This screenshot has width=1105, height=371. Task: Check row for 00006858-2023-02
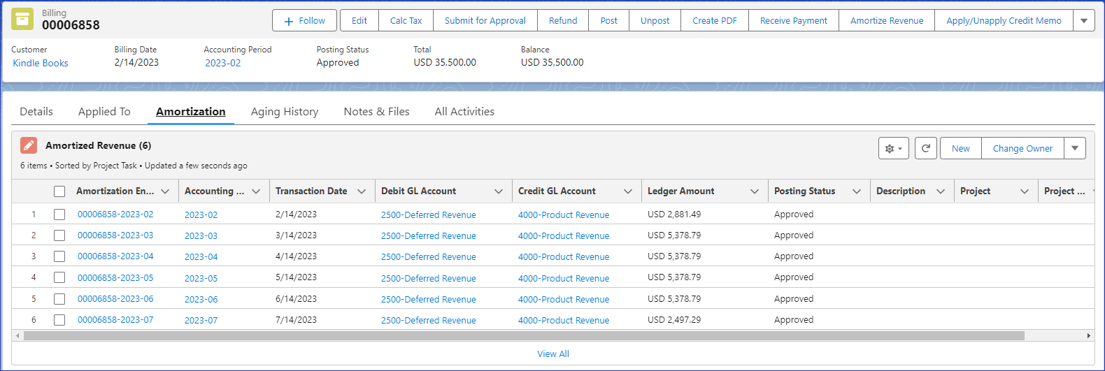click(59, 214)
